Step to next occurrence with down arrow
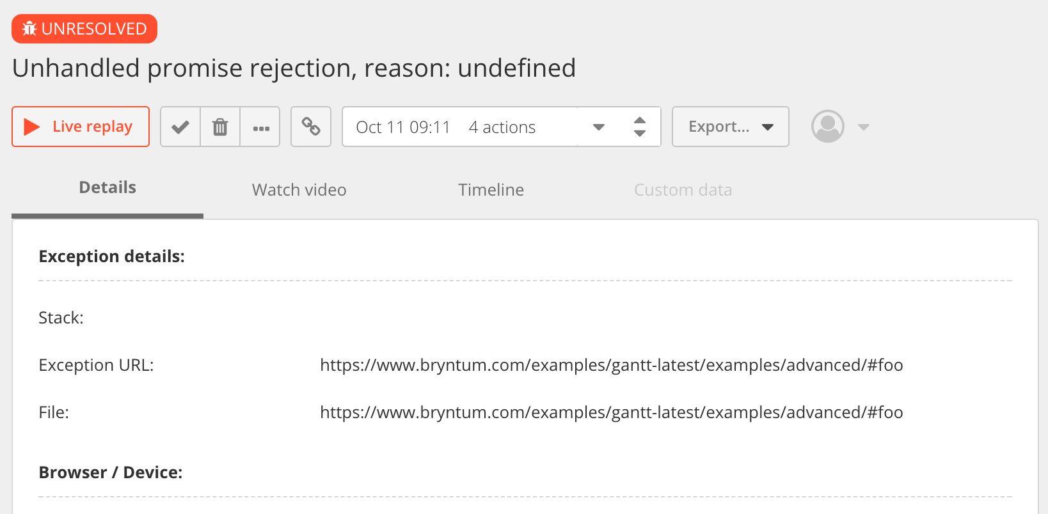 pyautogui.click(x=640, y=134)
